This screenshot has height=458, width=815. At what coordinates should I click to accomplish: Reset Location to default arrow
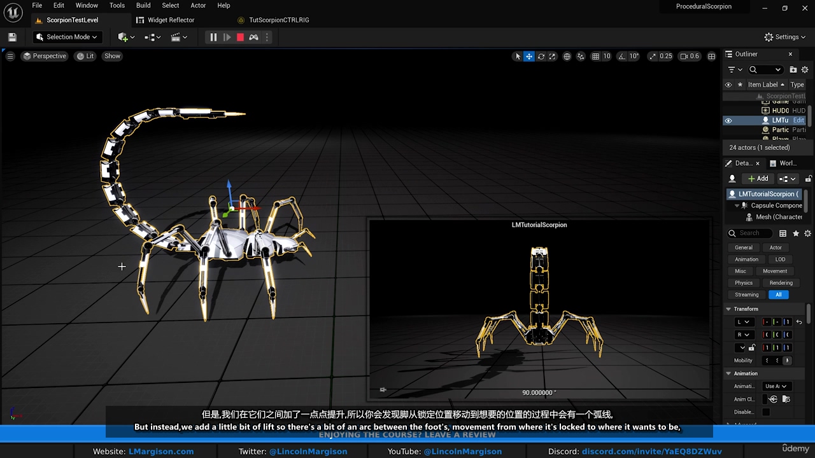coord(799,322)
